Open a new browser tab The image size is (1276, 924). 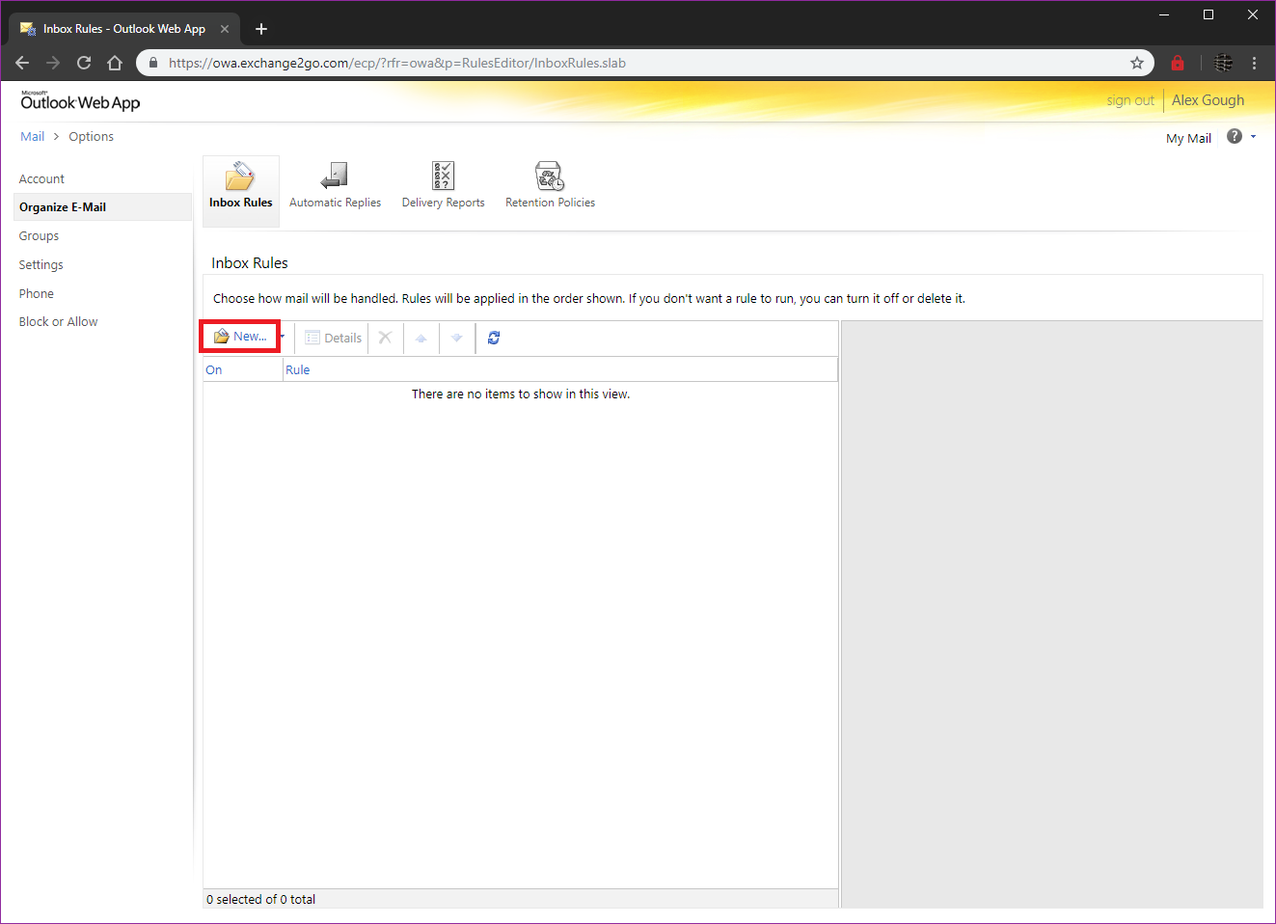pos(260,29)
